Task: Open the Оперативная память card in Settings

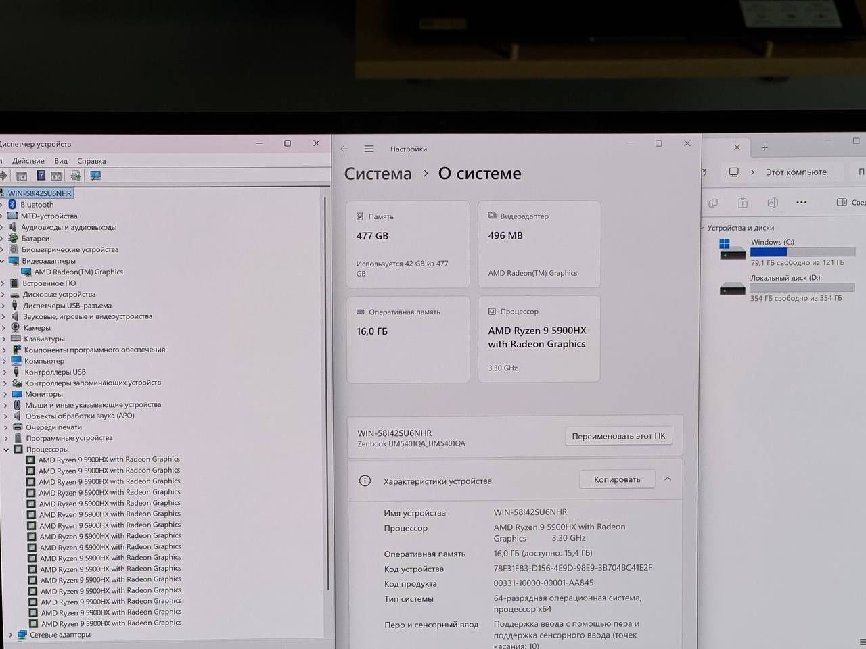Action: (x=408, y=339)
